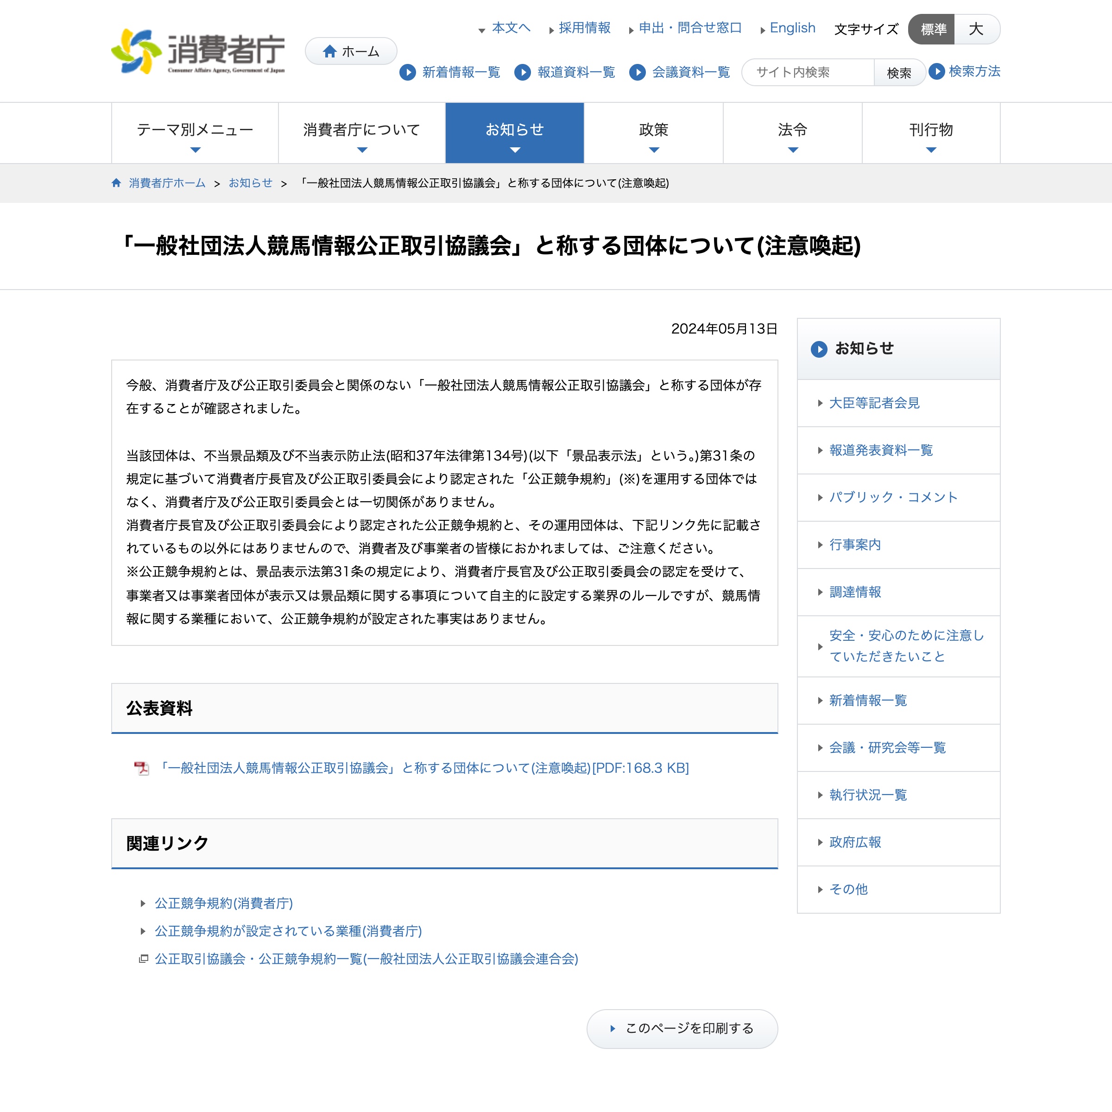Open 公正取引協議会・公正競争規約一覧 link
The width and height of the screenshot is (1112, 1112).
click(366, 958)
